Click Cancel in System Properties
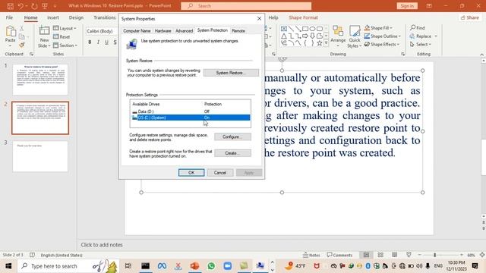 [220, 173]
